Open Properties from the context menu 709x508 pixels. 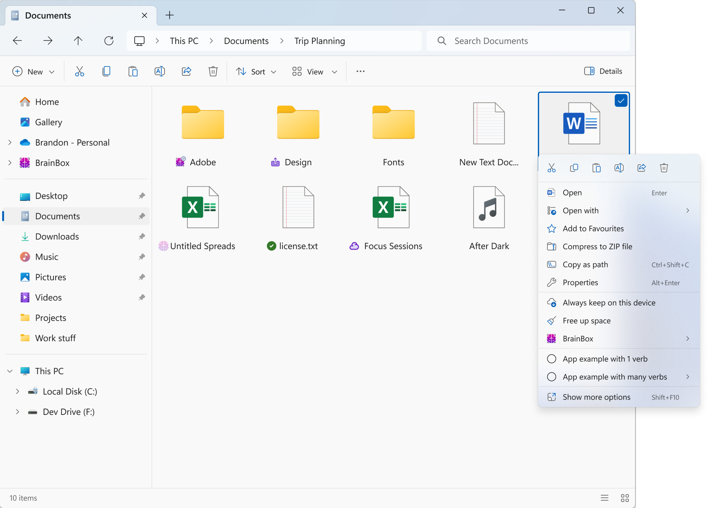(619, 282)
